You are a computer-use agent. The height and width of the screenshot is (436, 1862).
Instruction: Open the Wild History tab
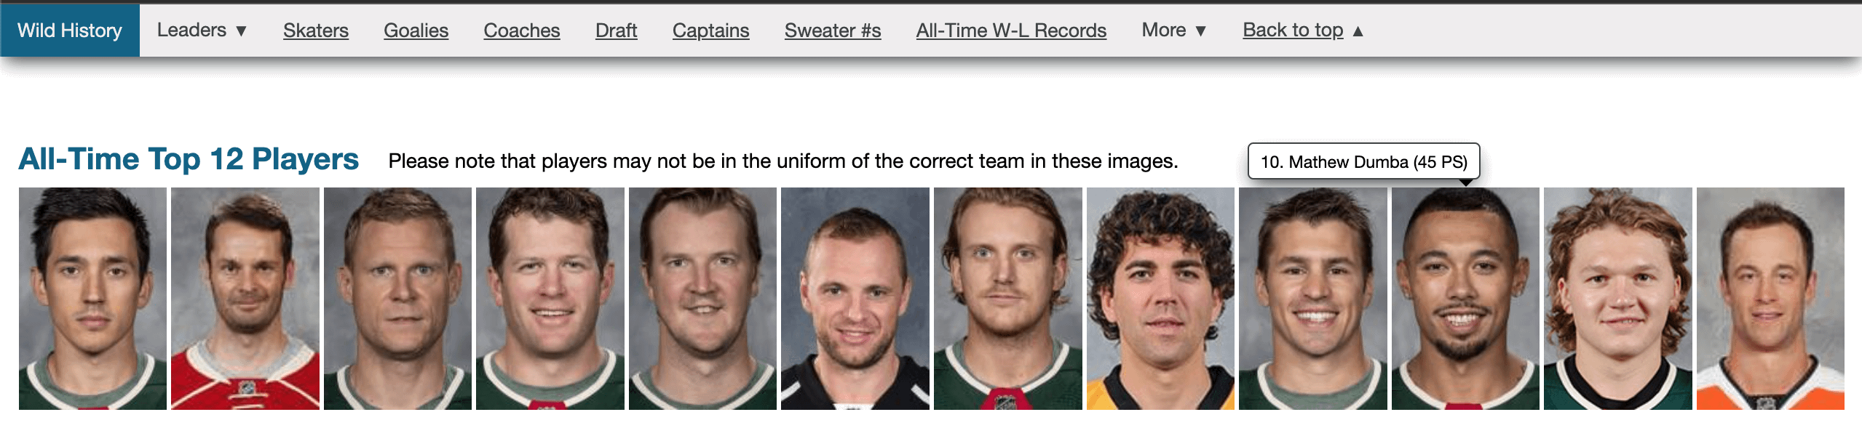[x=70, y=31]
